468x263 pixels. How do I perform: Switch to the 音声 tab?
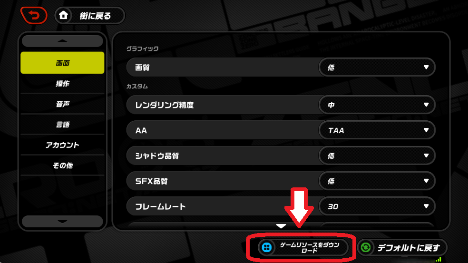[62, 104]
